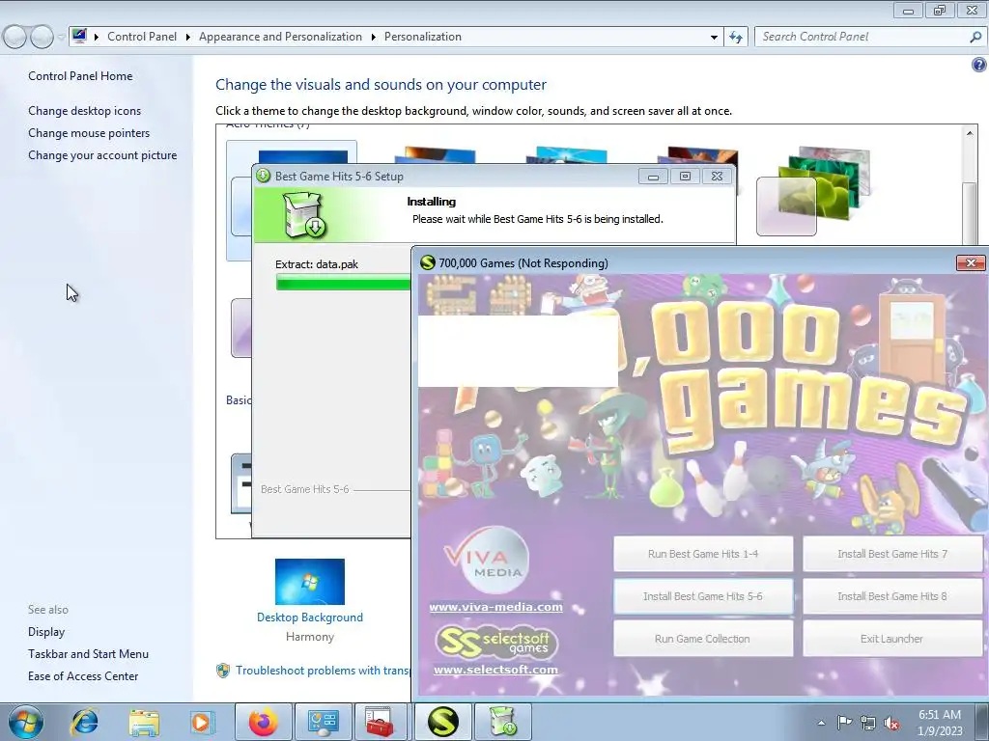Open Troubleshoot problems with transparency link
The width and height of the screenshot is (989, 741).
(323, 671)
